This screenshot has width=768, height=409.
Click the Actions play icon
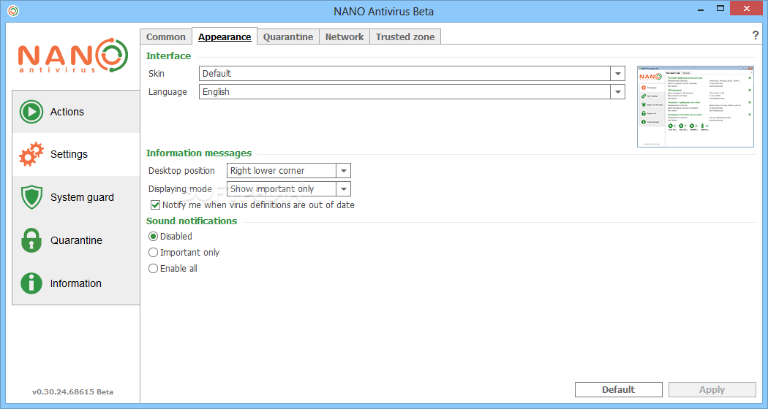pos(31,112)
